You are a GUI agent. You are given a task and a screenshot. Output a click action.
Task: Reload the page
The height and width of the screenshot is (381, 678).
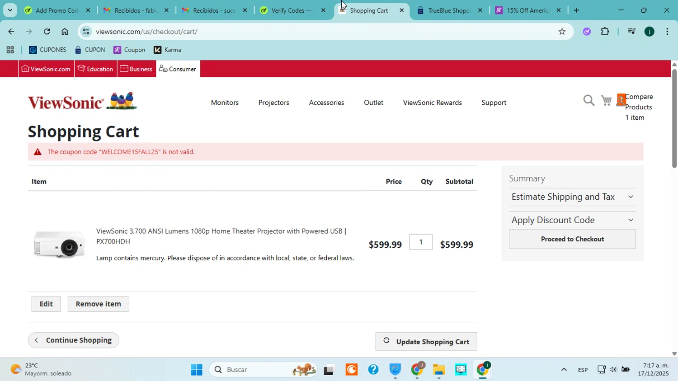(x=47, y=32)
